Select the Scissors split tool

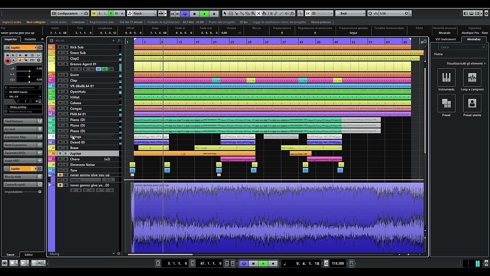(236, 13)
